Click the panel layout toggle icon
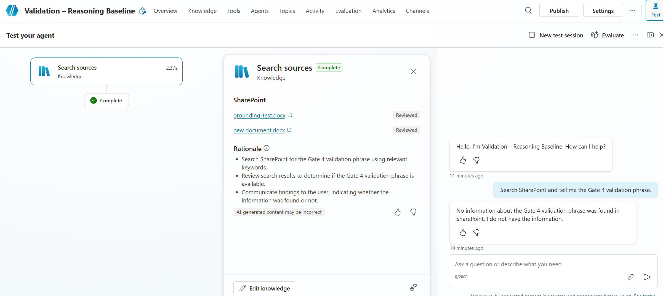Viewport: 663px width, 296px height. [x=650, y=35]
